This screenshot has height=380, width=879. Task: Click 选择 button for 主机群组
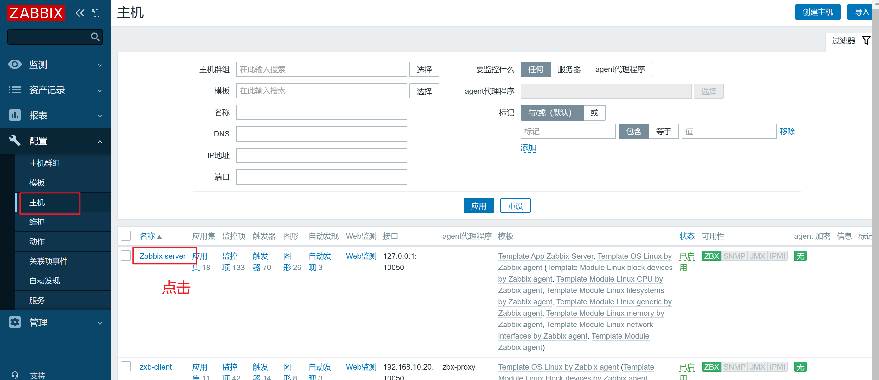tap(424, 70)
